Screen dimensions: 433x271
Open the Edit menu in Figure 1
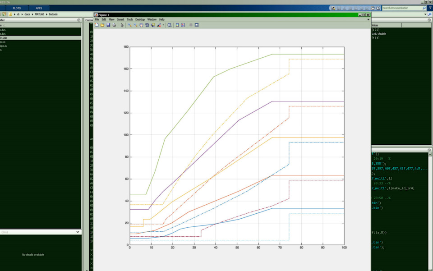(x=104, y=19)
